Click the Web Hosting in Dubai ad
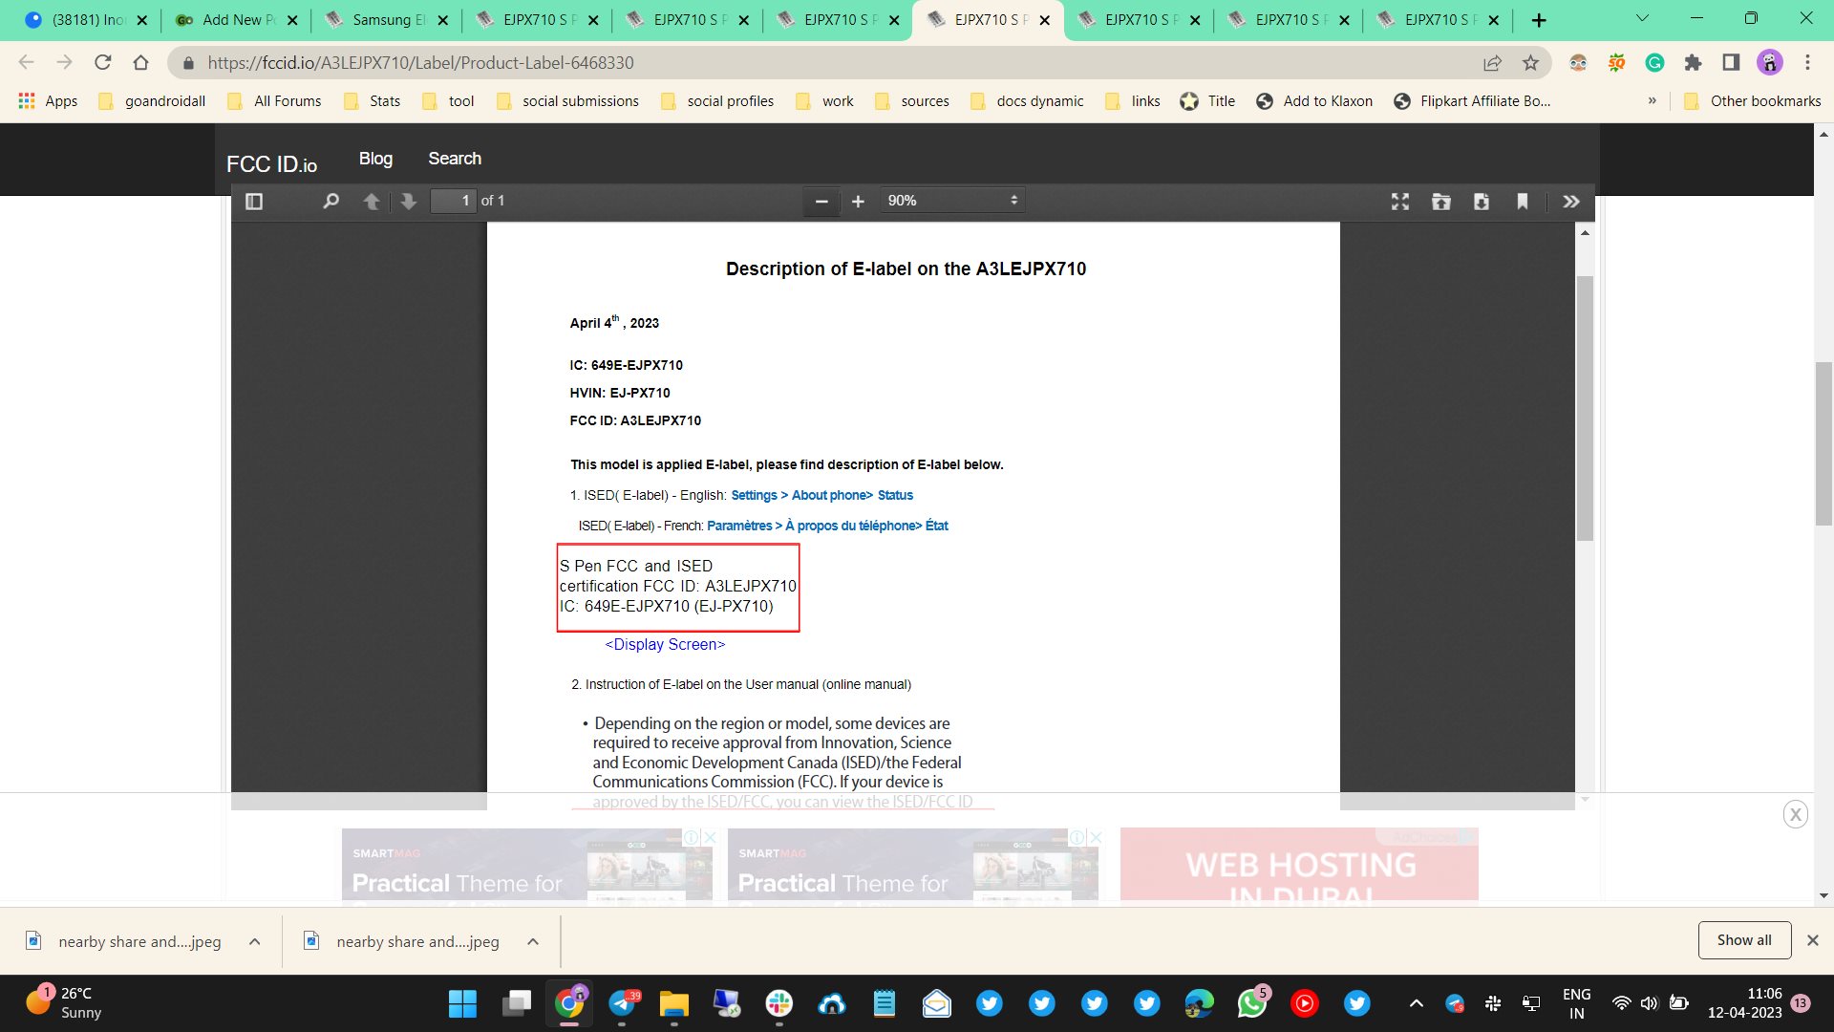The width and height of the screenshot is (1834, 1032). click(x=1299, y=865)
